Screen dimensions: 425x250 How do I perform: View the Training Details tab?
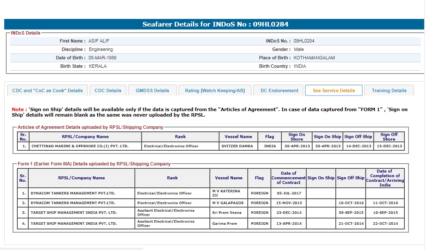pyautogui.click(x=389, y=90)
